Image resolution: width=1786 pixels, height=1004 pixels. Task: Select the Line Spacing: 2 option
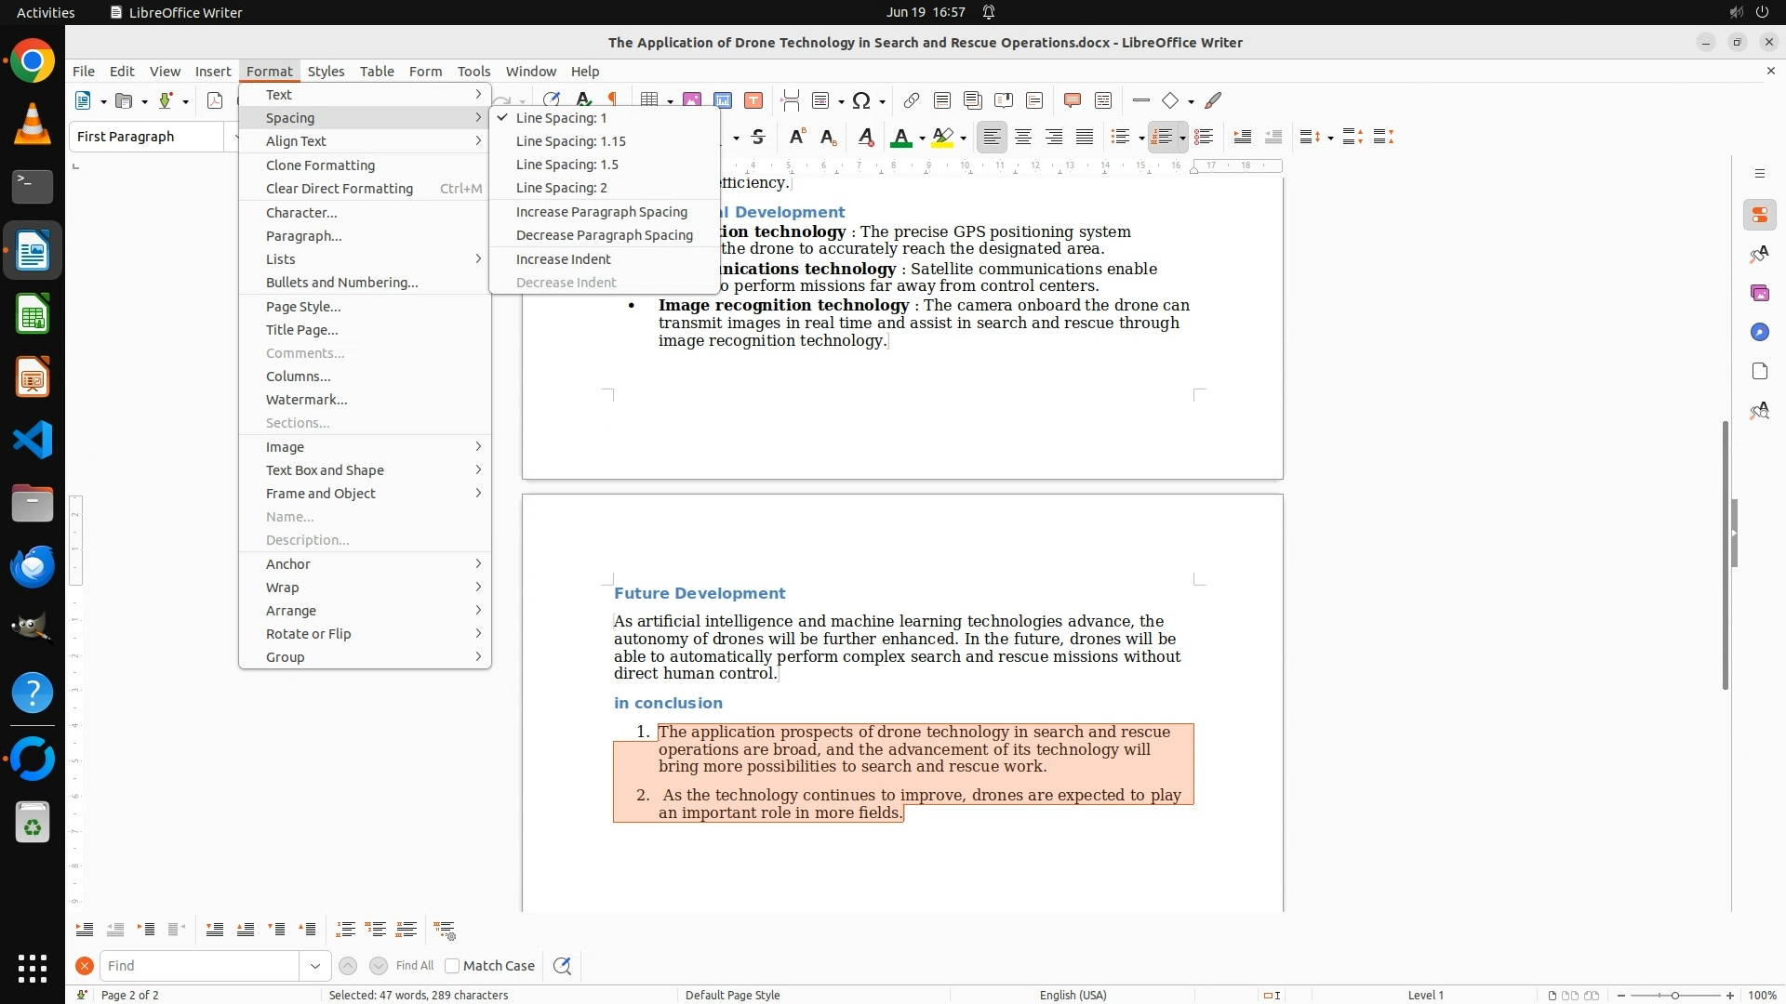pos(561,188)
